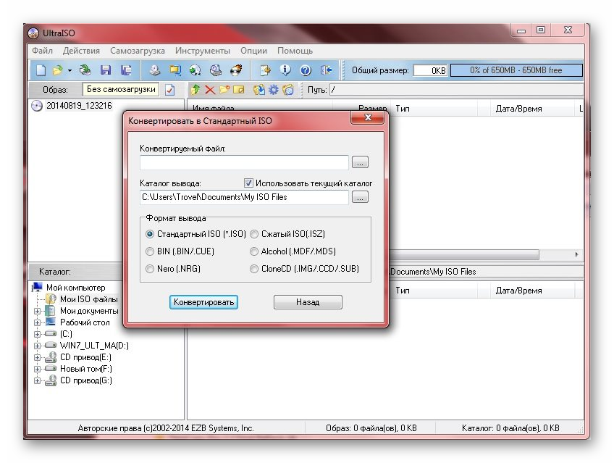Select BIN (.BIN/.CUE) output format

(x=150, y=251)
